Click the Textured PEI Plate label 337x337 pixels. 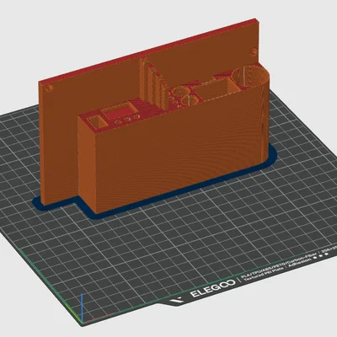[263, 275]
